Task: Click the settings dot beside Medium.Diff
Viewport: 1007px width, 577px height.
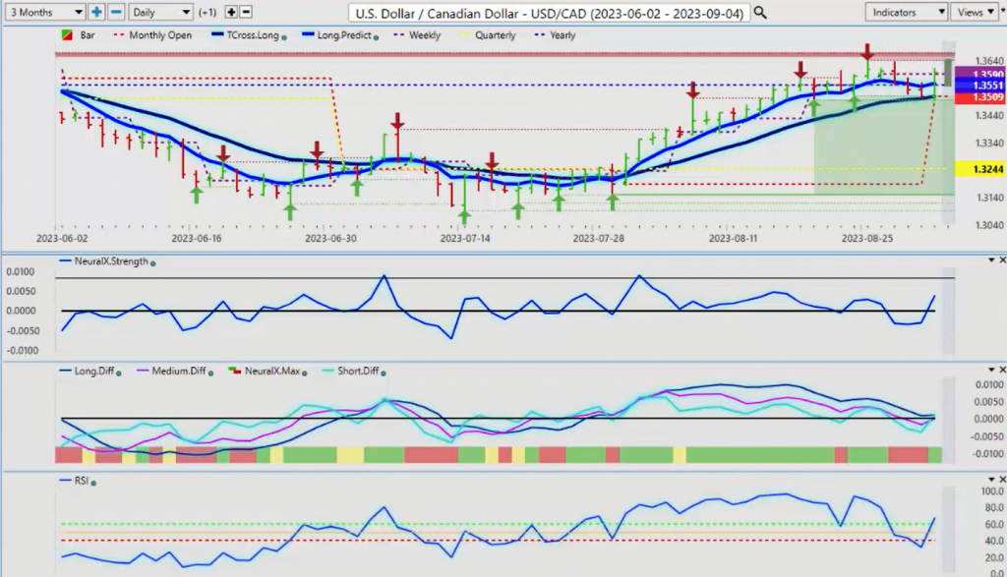Action: [210, 373]
